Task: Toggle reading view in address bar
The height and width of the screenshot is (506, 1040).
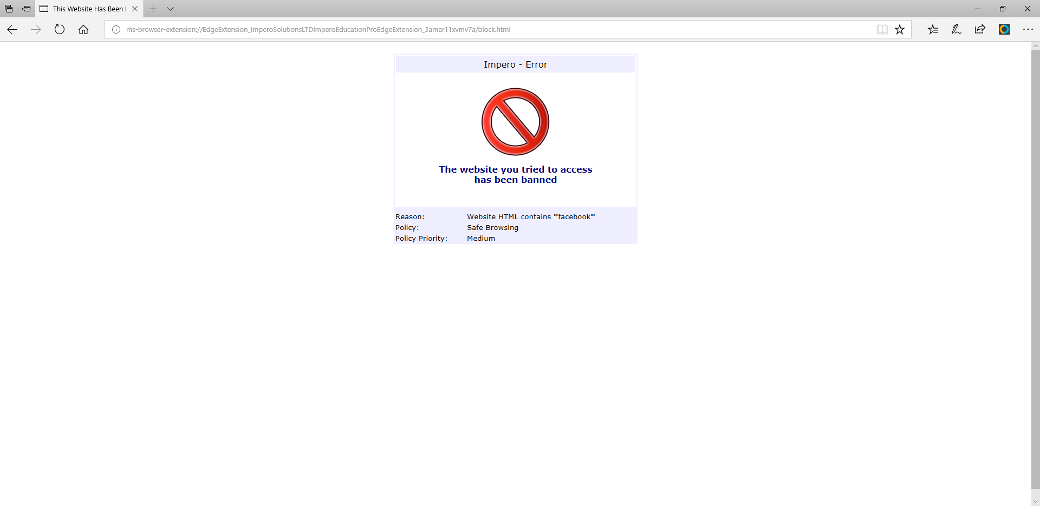Action: click(882, 30)
